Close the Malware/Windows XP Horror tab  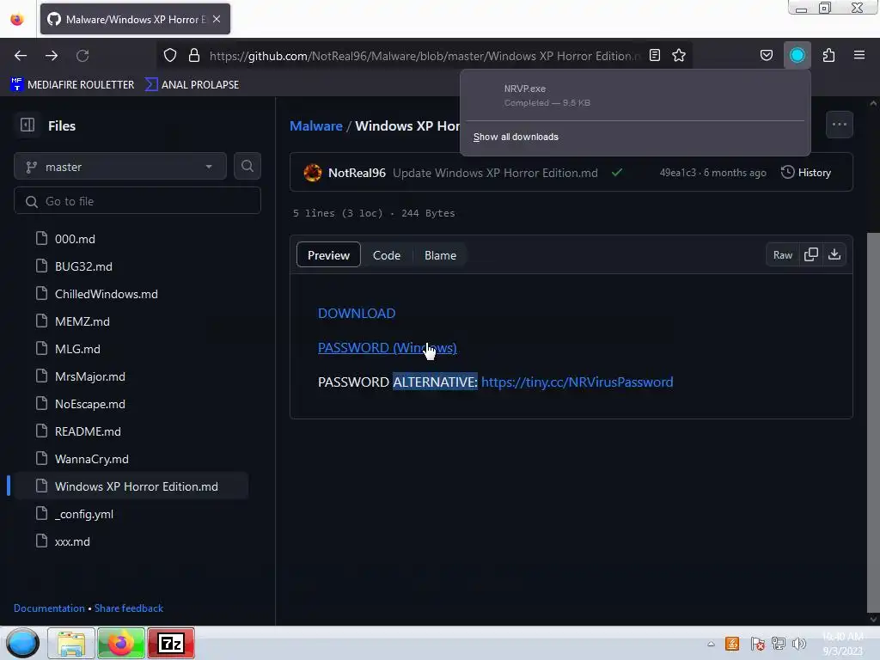pyautogui.click(x=217, y=19)
